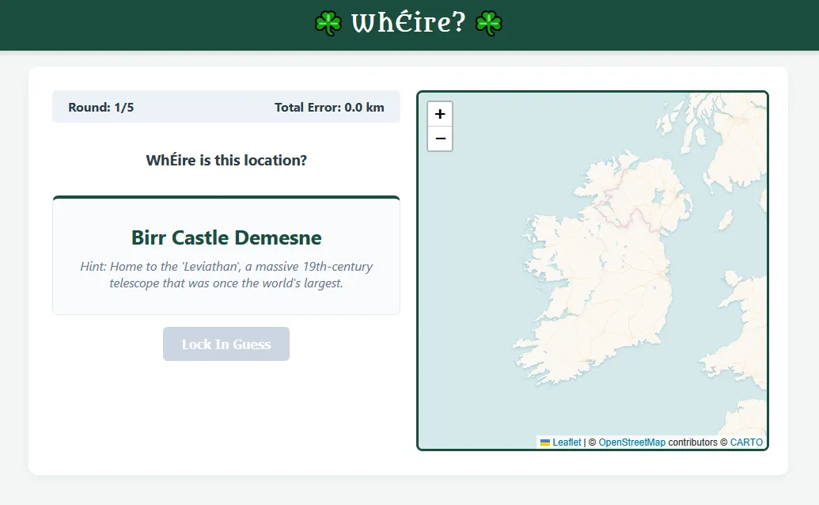Click the WhÉire? title in header

pyautogui.click(x=408, y=23)
